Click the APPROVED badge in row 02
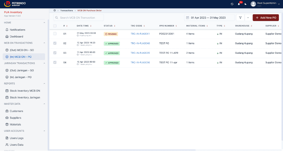The height and width of the screenshot is (152, 283). pyautogui.click(x=112, y=44)
